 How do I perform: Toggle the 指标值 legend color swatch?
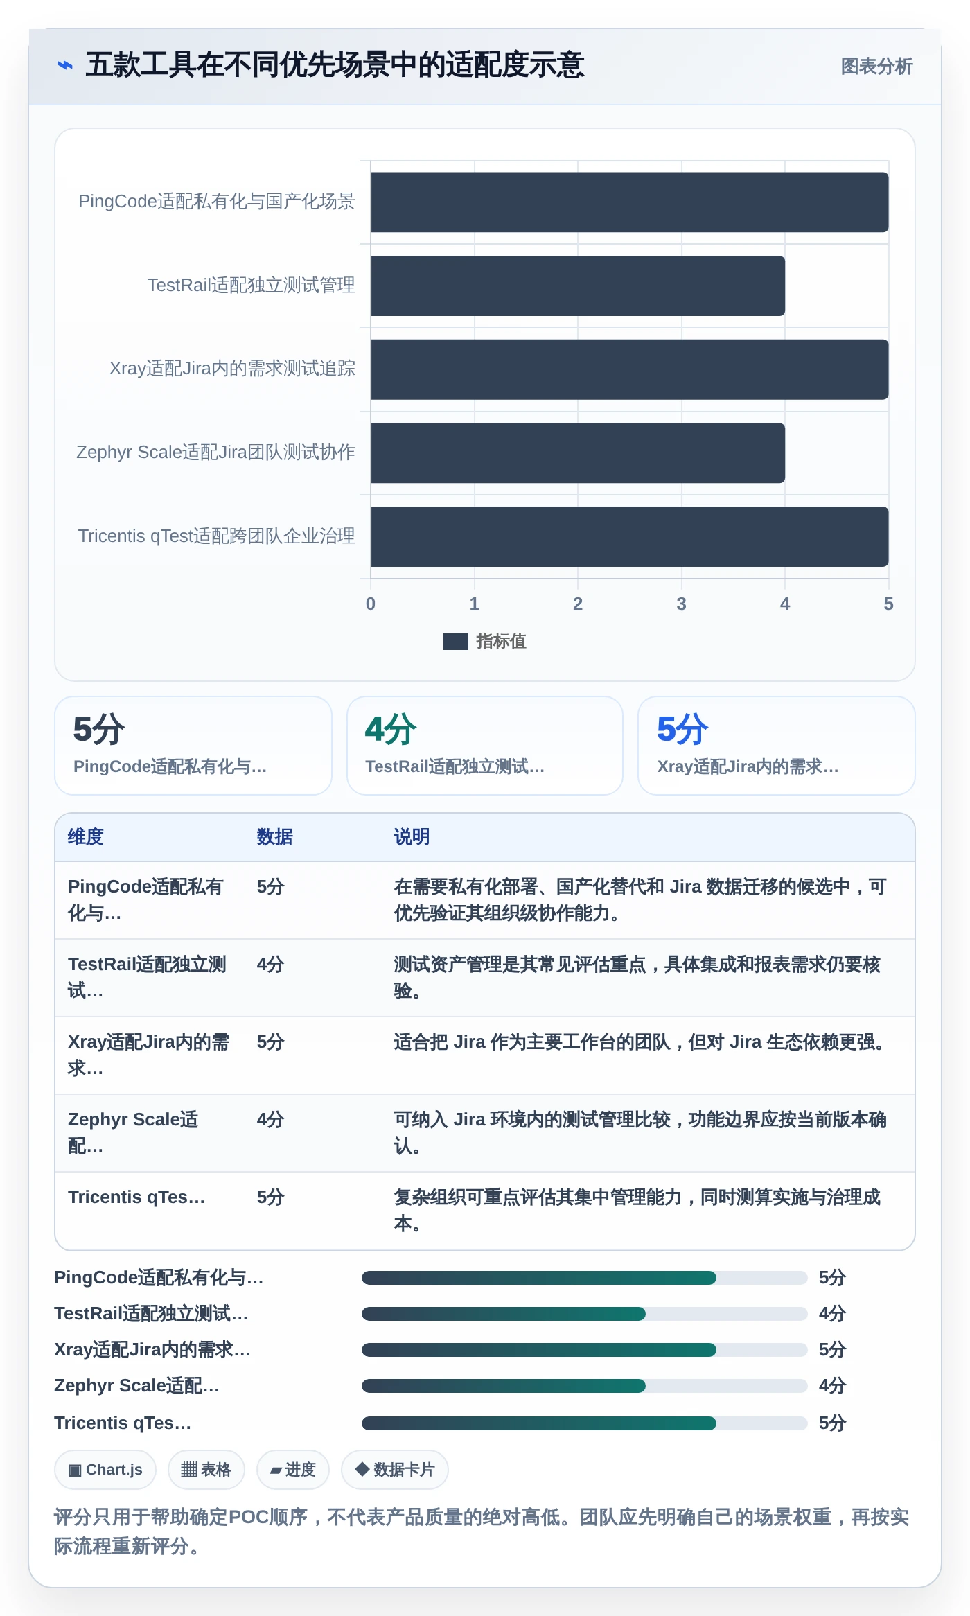coord(456,642)
